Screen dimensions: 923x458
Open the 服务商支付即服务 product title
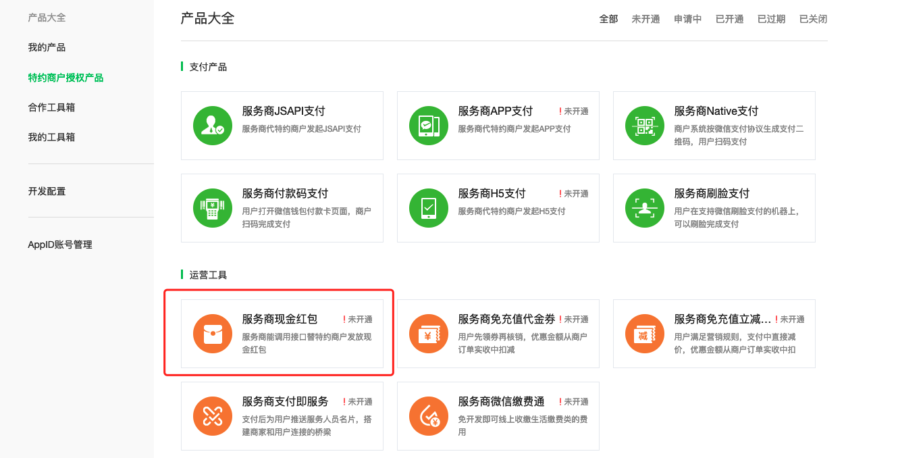(x=285, y=401)
